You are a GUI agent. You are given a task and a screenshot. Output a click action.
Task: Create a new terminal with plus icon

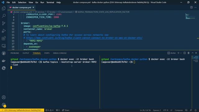click(x=178, y=53)
